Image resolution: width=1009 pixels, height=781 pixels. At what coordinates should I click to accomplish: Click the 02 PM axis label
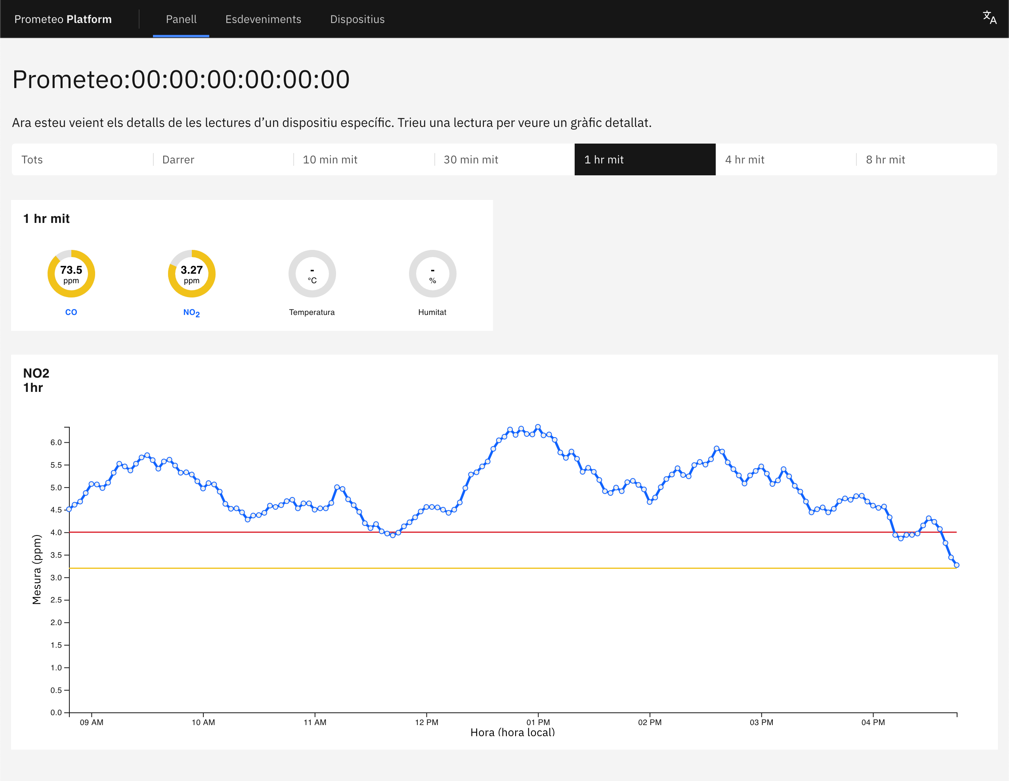(650, 722)
